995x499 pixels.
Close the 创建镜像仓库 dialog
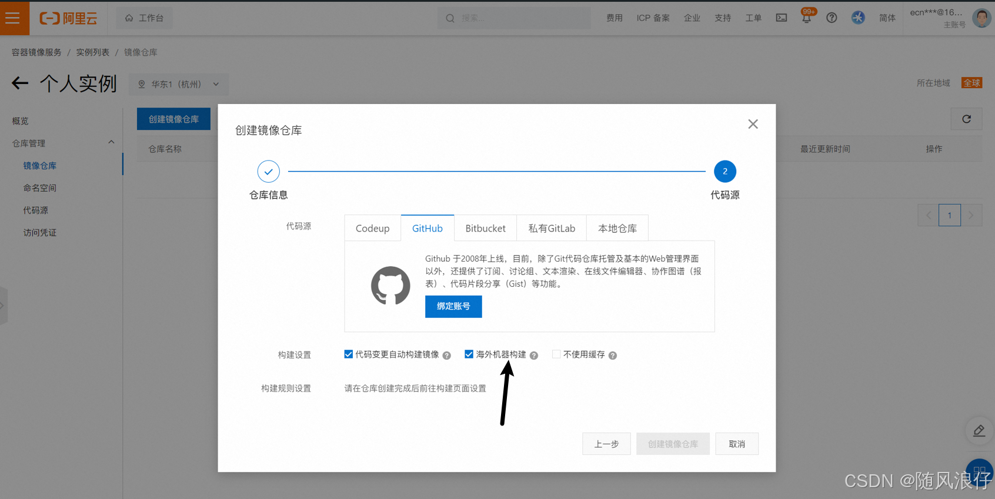tap(753, 124)
